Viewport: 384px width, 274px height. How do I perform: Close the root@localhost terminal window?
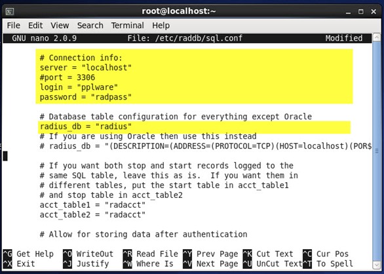click(374, 12)
